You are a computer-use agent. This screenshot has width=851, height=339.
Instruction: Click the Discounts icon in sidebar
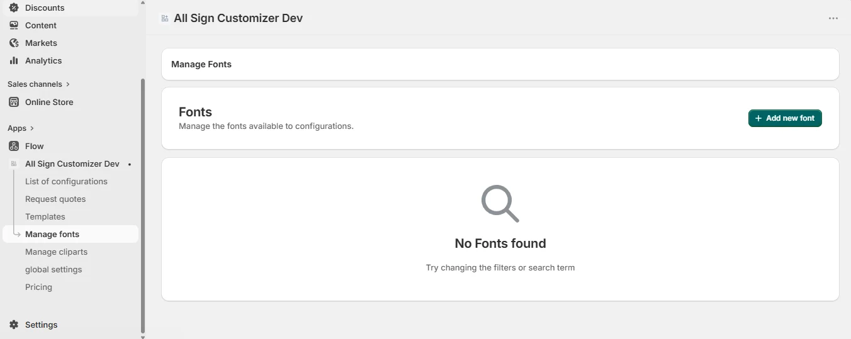[14, 8]
